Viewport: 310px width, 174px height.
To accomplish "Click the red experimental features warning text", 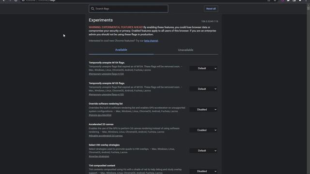I will (x=116, y=27).
